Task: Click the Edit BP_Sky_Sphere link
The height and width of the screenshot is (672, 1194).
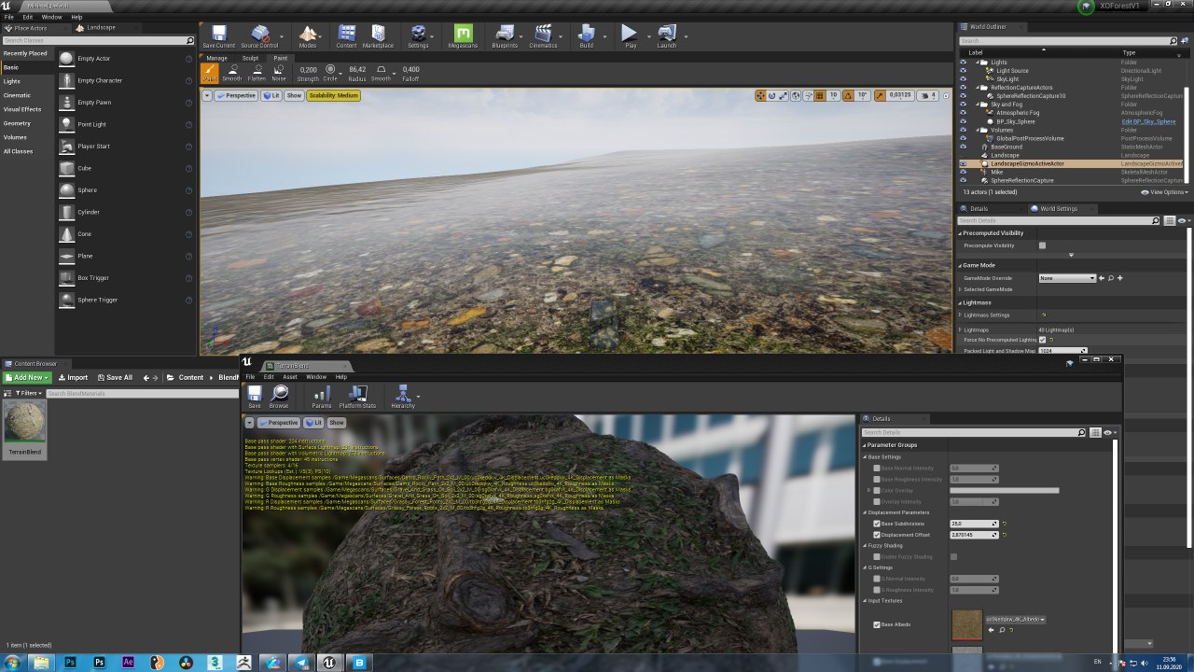Action: (x=1148, y=121)
